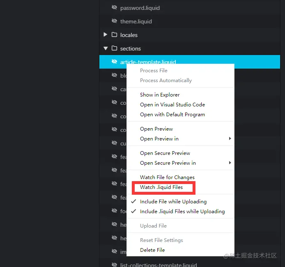
Task: Toggle Include .liquid Files while Uploading
Action: tap(182, 212)
